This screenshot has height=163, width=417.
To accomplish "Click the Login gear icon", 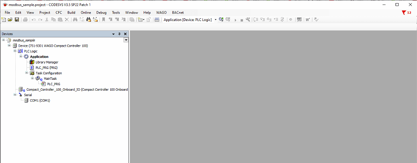I will click(221, 19).
